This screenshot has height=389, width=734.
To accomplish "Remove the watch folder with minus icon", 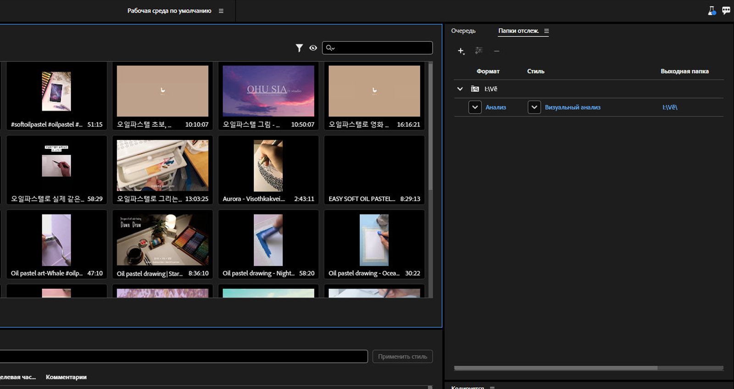I will (x=496, y=51).
